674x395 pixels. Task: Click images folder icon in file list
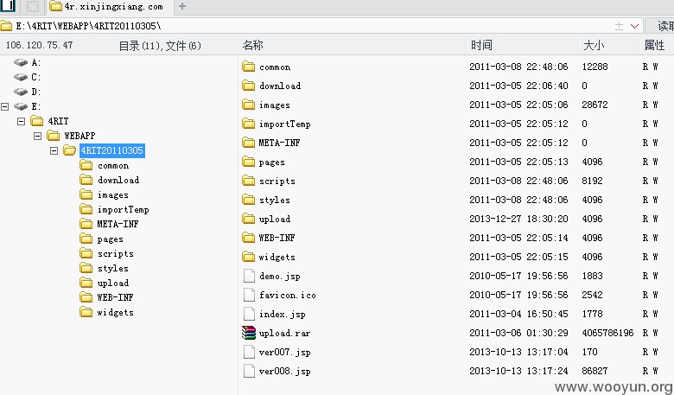click(249, 105)
